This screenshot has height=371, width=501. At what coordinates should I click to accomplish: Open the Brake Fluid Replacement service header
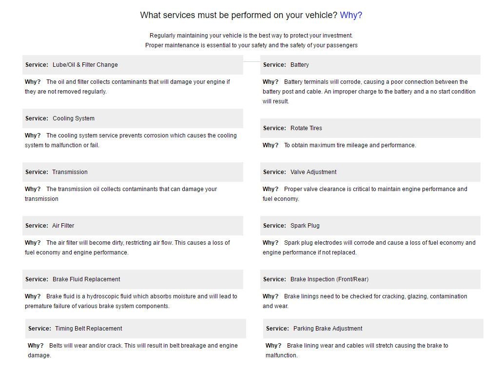[133, 280]
